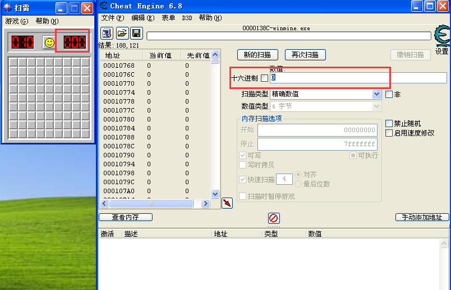Click 查看内存 button
451x290 pixels.
pyautogui.click(x=126, y=217)
